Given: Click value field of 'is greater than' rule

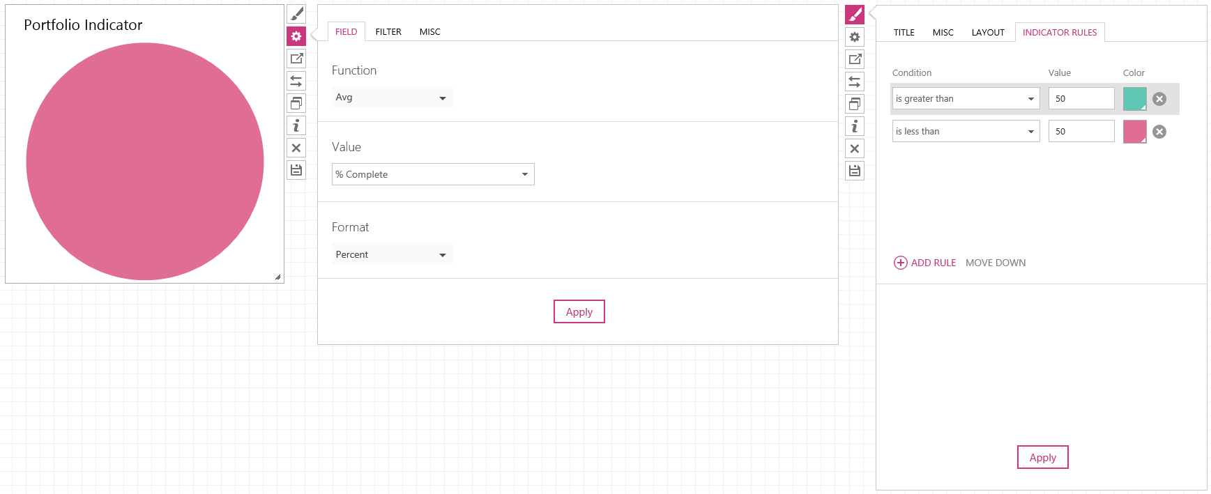Looking at the screenshot, I should 1081,98.
